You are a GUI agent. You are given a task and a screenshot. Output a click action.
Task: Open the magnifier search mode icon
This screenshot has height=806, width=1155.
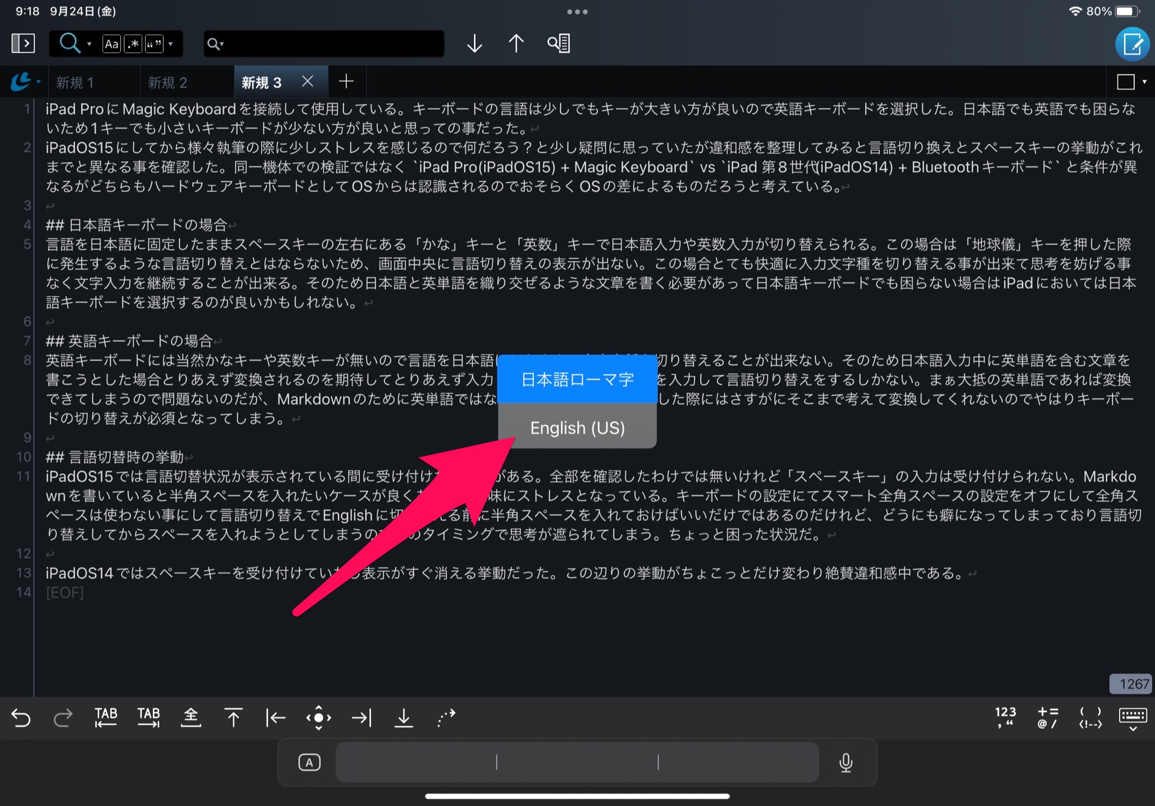point(70,43)
